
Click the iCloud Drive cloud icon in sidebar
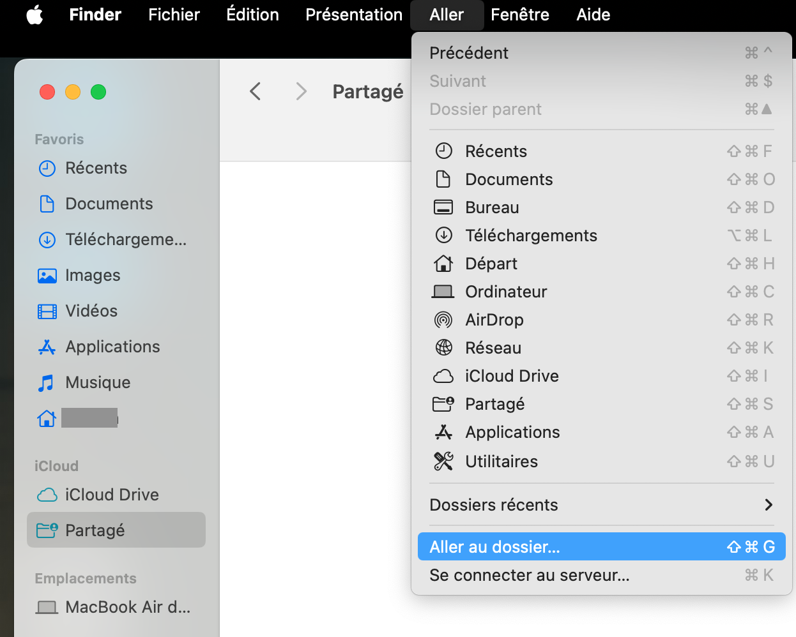[x=47, y=495]
